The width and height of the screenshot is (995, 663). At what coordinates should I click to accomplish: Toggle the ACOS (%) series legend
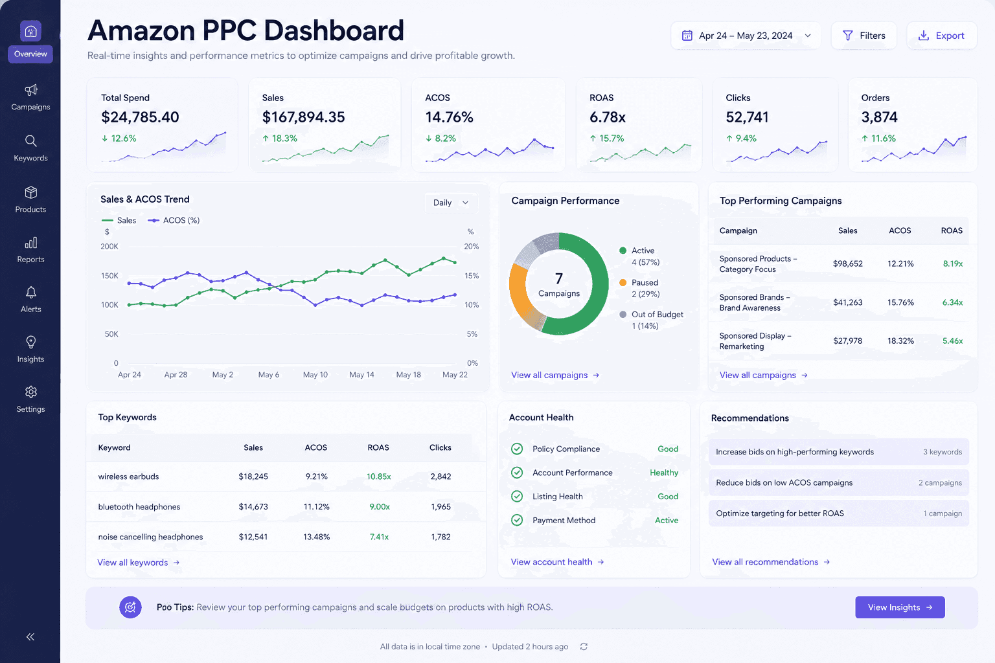tap(174, 220)
